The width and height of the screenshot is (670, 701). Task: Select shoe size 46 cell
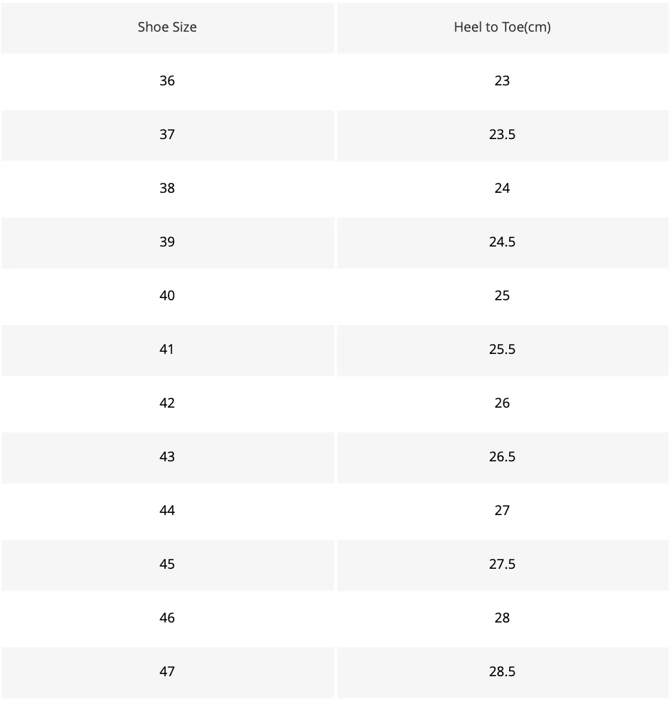(x=167, y=618)
